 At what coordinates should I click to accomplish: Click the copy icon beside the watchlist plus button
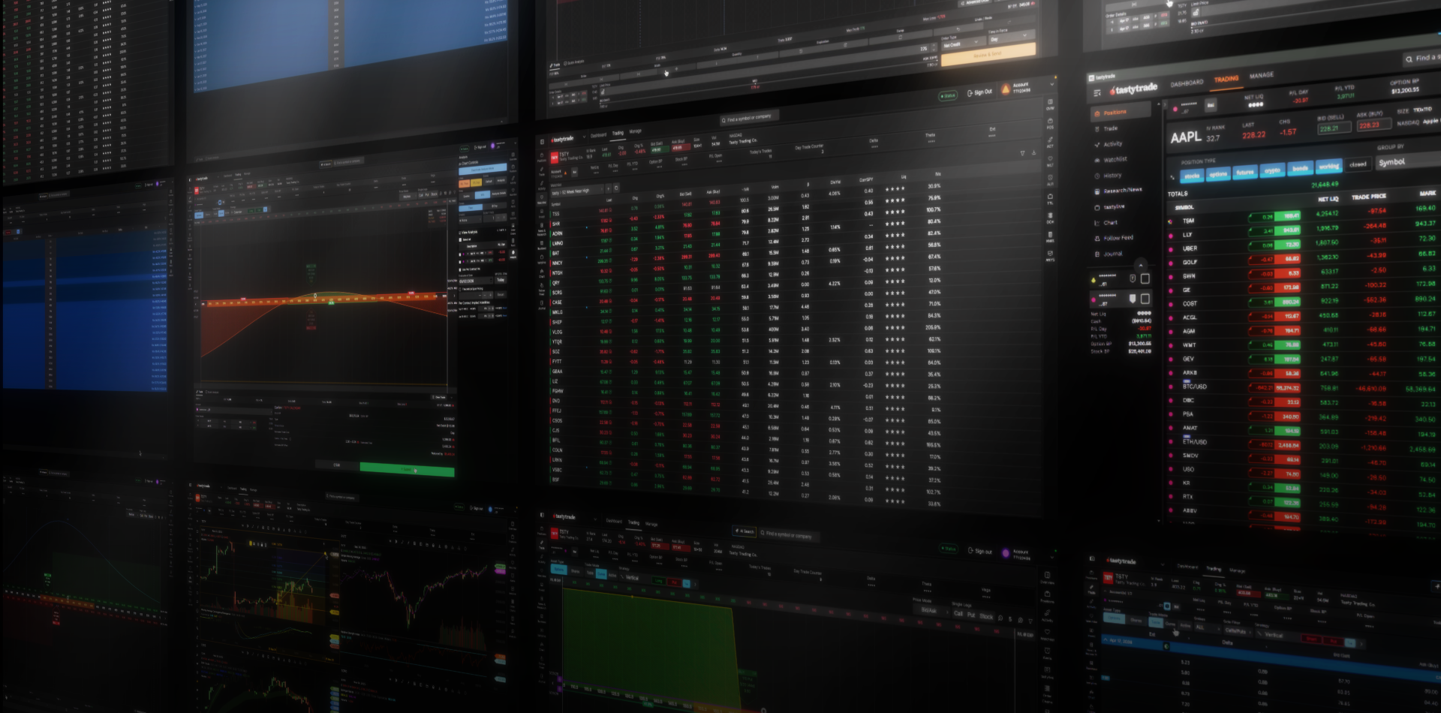point(616,188)
